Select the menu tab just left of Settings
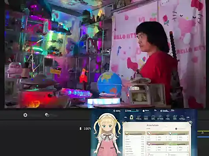209x156 pixels. tap(175, 117)
